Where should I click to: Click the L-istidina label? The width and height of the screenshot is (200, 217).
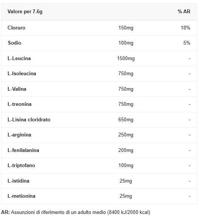pyautogui.click(x=18, y=181)
